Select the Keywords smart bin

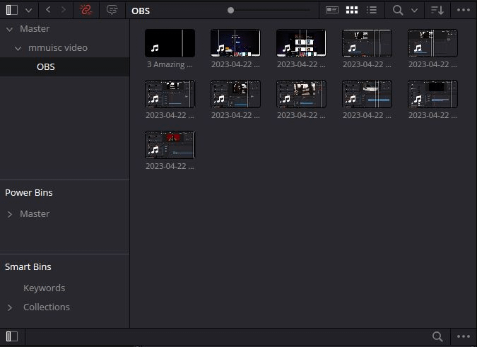tap(44, 288)
